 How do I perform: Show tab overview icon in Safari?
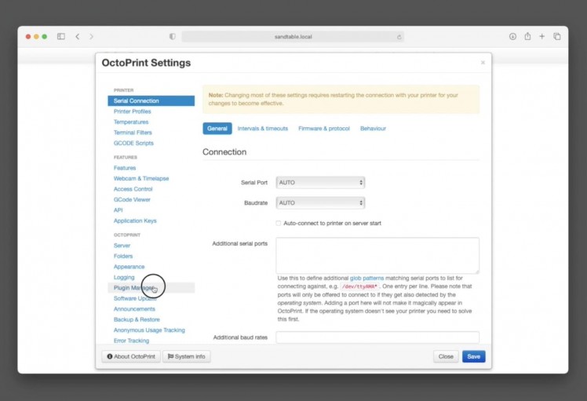coord(557,36)
